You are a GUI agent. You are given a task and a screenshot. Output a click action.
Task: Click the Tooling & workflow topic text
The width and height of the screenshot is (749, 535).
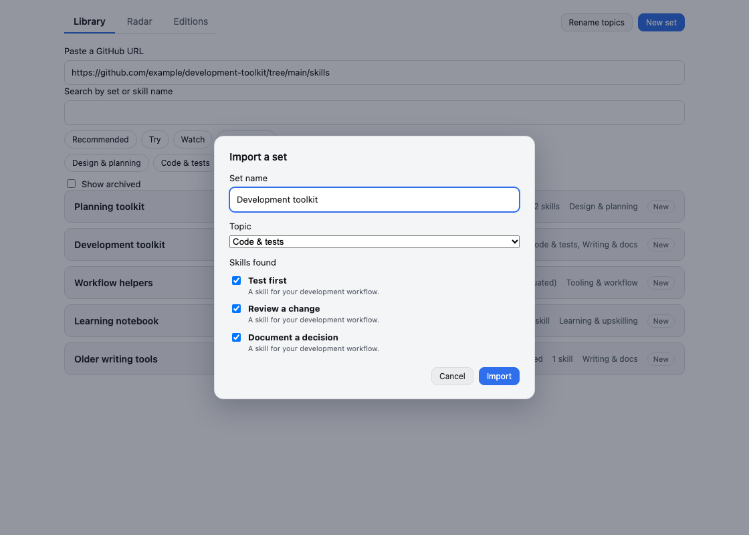click(602, 283)
